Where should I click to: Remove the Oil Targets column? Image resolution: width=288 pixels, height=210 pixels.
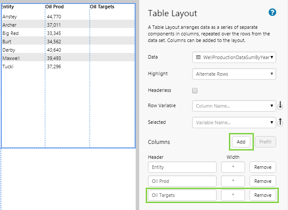(263, 195)
